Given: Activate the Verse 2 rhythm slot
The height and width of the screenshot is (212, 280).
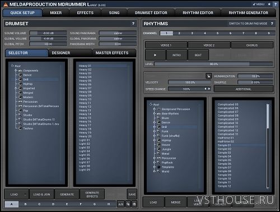Looking at the screenshot, I should (209, 45).
